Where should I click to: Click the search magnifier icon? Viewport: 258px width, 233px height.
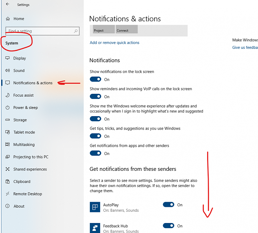tap(76, 31)
